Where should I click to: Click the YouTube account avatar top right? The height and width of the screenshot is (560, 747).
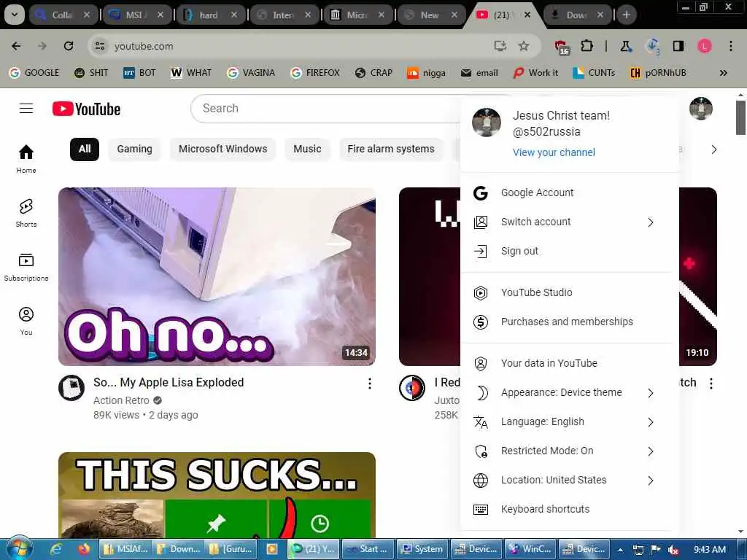[x=701, y=109]
